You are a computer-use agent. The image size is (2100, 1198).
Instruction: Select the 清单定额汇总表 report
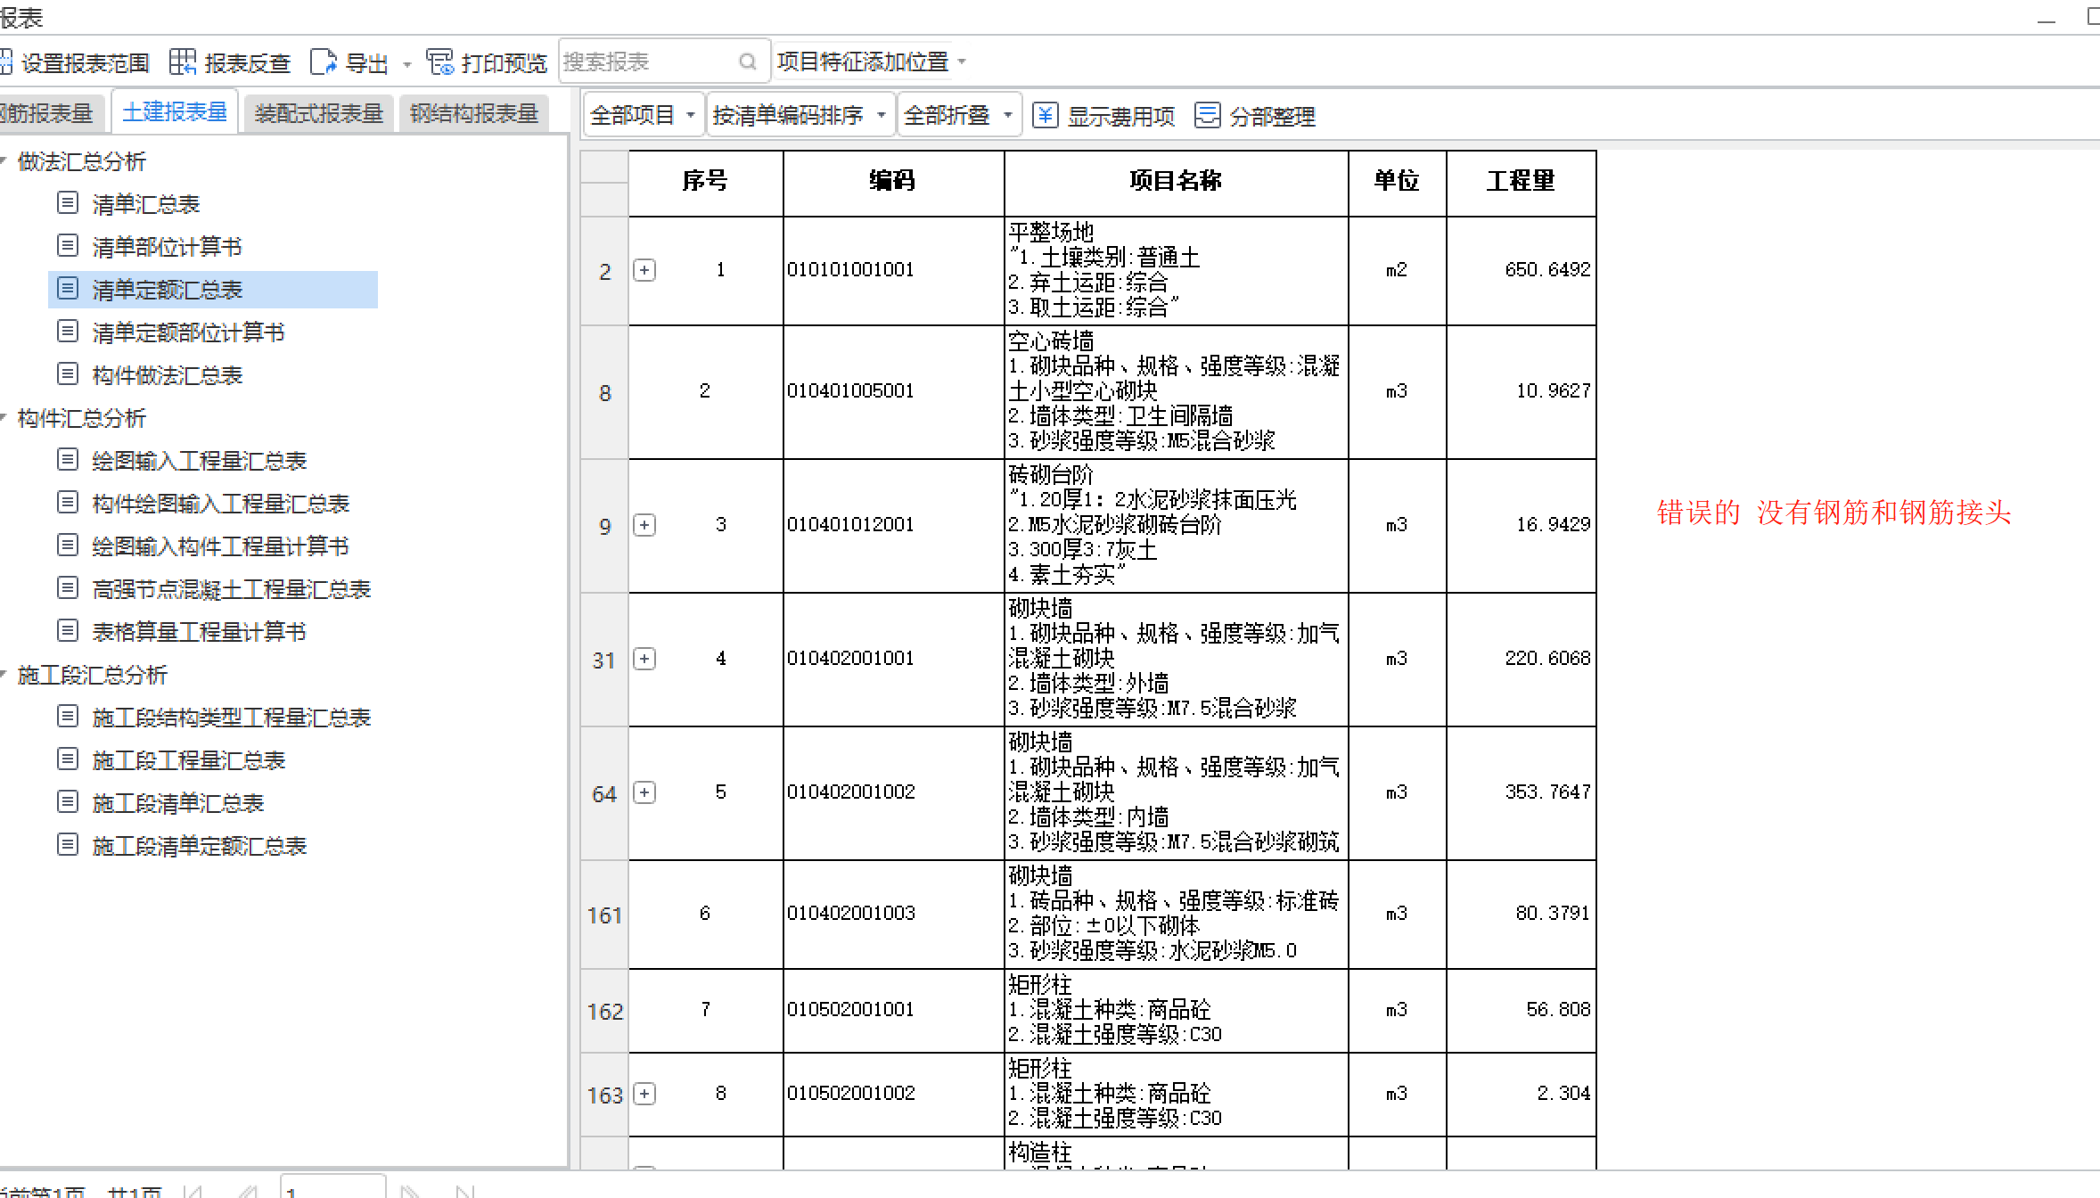click(213, 290)
